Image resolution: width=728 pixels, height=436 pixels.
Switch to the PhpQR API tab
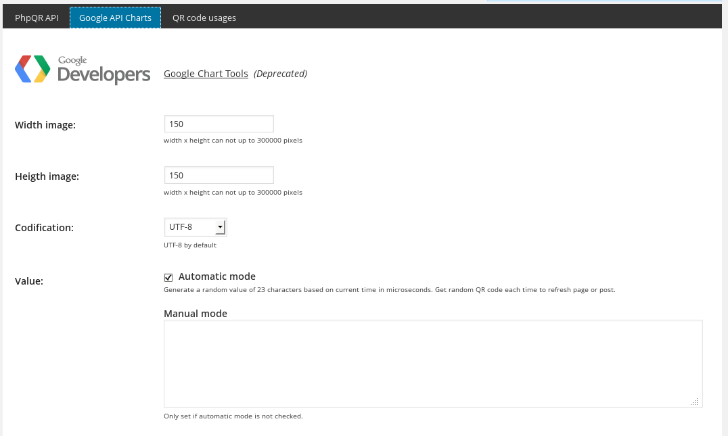pyautogui.click(x=37, y=18)
